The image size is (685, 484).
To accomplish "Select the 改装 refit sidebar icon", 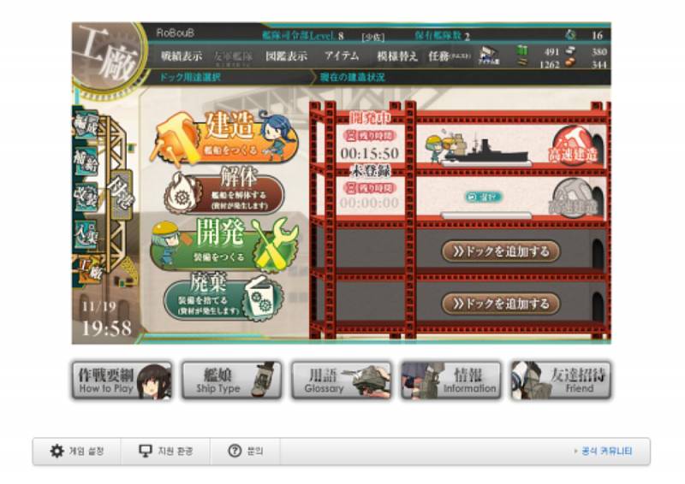I will (86, 198).
